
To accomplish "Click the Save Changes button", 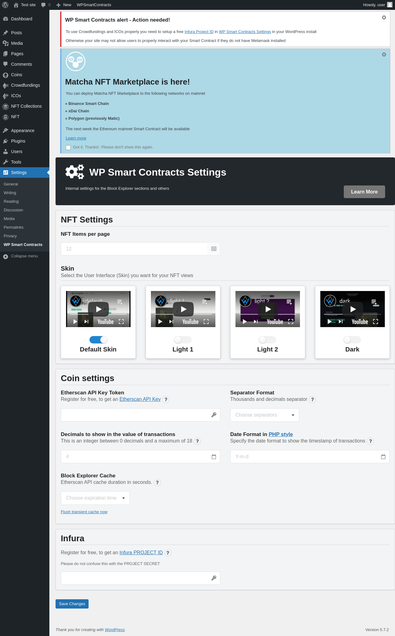I will coord(72,604).
